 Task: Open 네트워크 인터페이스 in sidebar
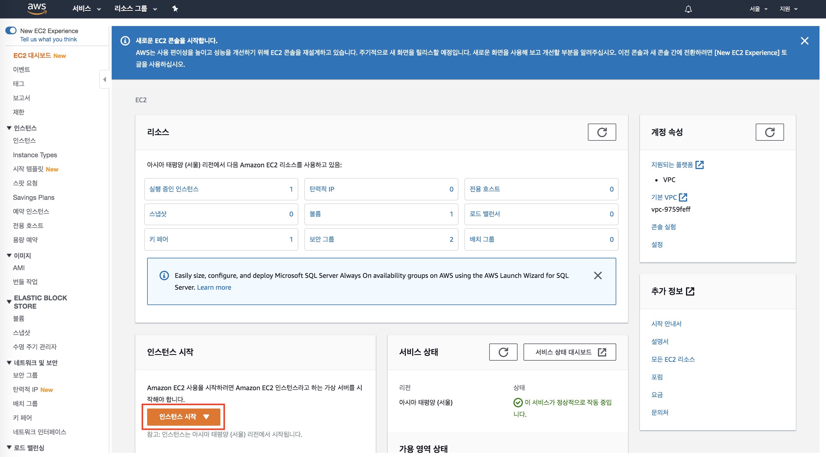[x=40, y=432]
